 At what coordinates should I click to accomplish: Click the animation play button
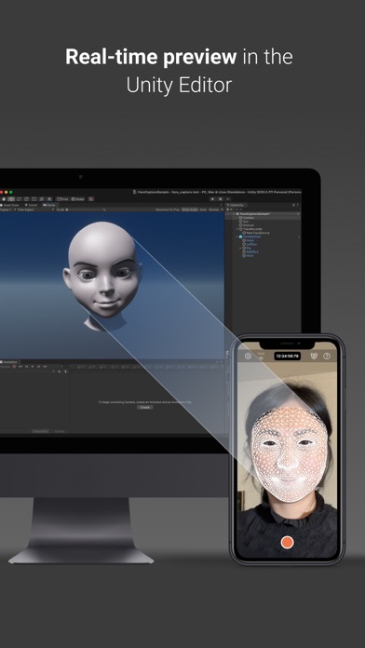pyautogui.click(x=33, y=367)
